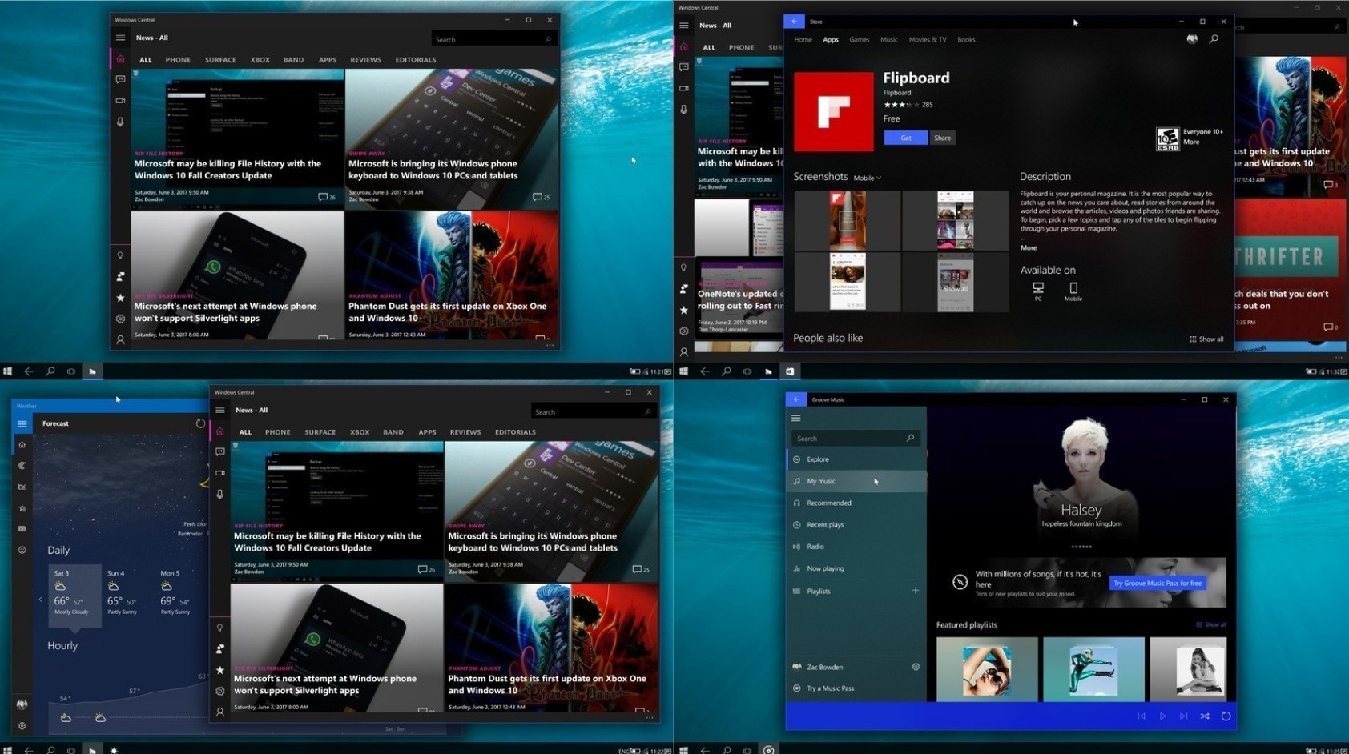
Task: Switch to the Games tab in Store
Action: click(x=859, y=39)
